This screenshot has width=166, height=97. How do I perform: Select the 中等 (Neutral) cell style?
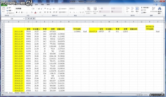[x=116, y=9]
